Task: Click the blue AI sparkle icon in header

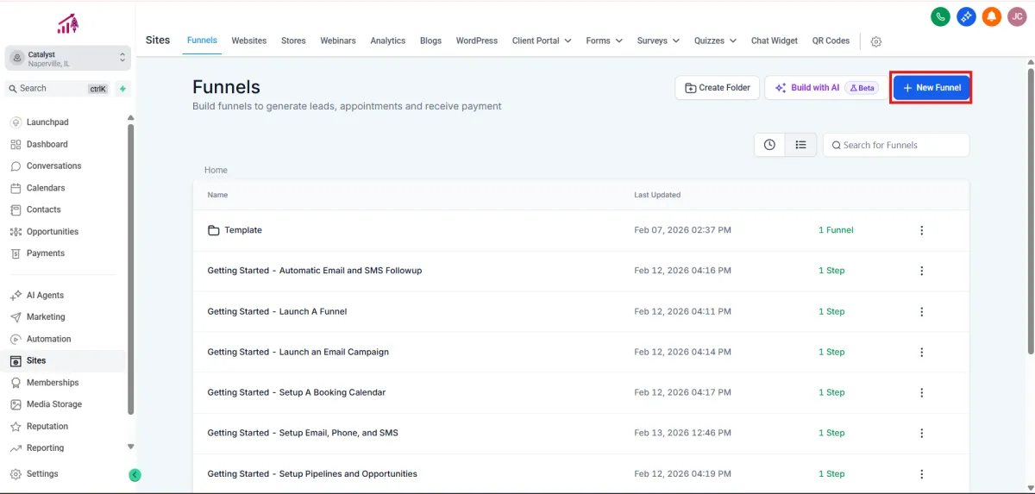Action: [966, 16]
